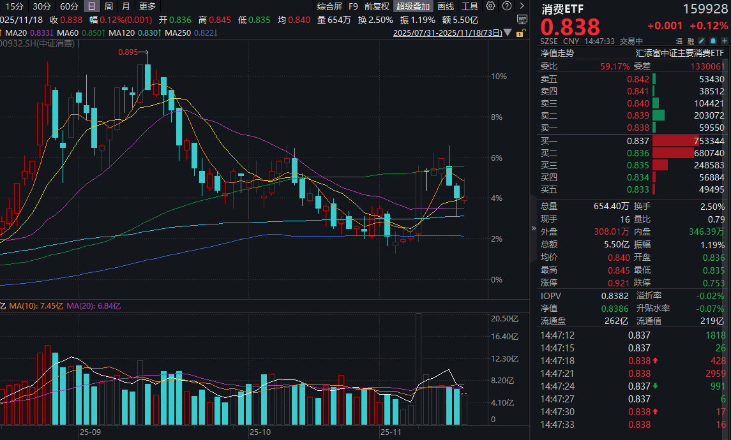
Task: Click the 融 margin indicator icon
Action: (690, 41)
